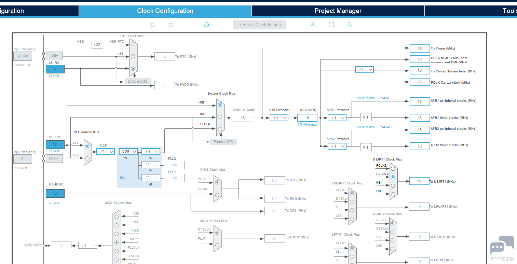Select HSE in System Clock Mux
517x264 pixels.
pyautogui.click(x=220, y=117)
